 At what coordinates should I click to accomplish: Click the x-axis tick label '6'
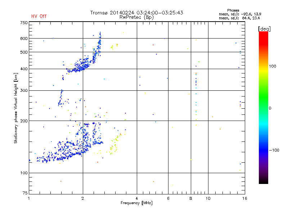click(x=168, y=198)
